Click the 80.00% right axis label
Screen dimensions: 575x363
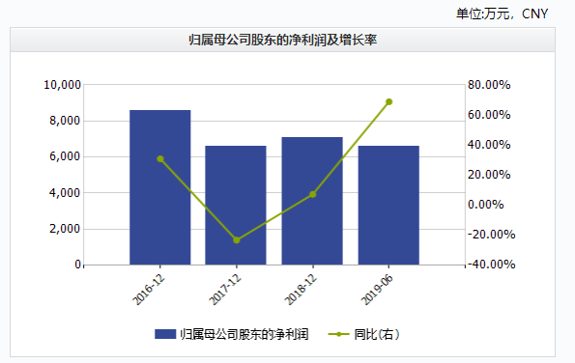click(x=489, y=85)
